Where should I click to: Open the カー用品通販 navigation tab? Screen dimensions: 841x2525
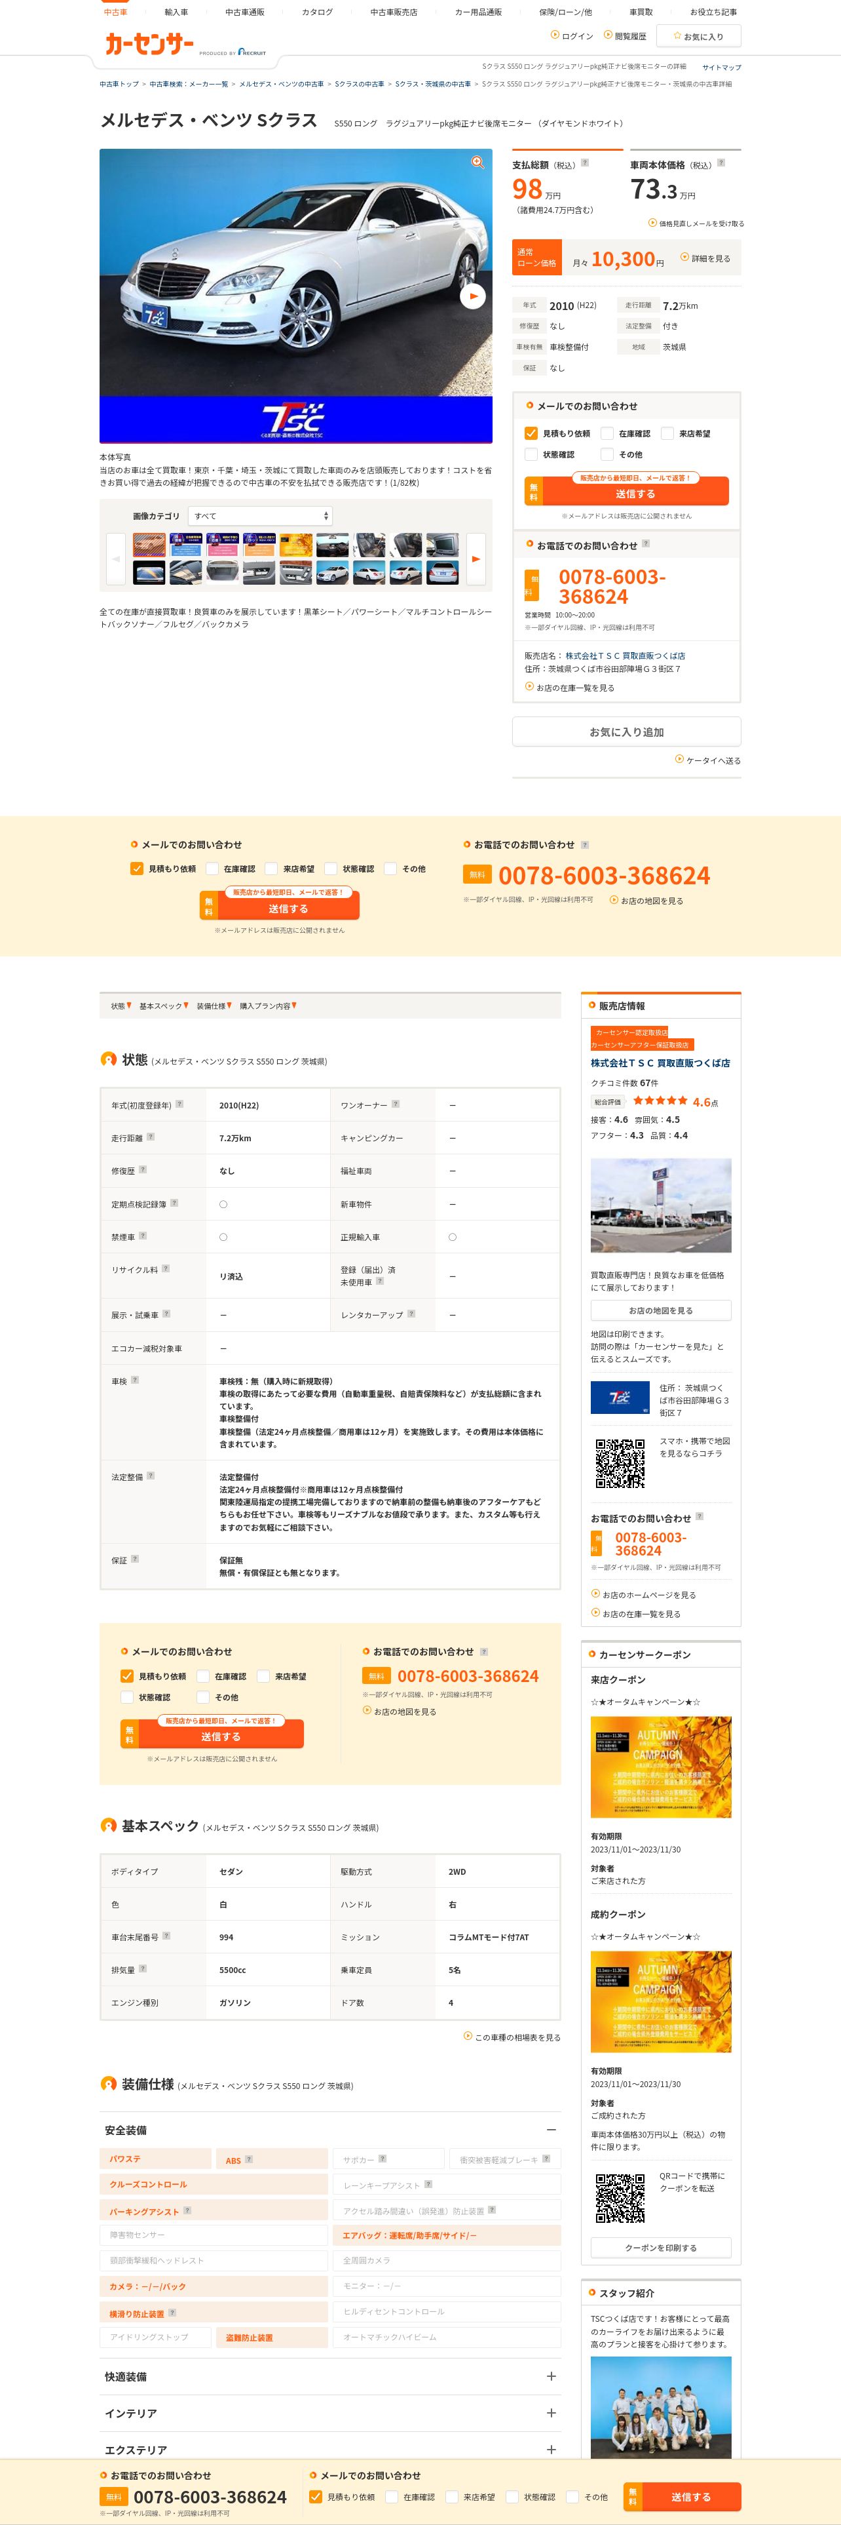pos(477,12)
